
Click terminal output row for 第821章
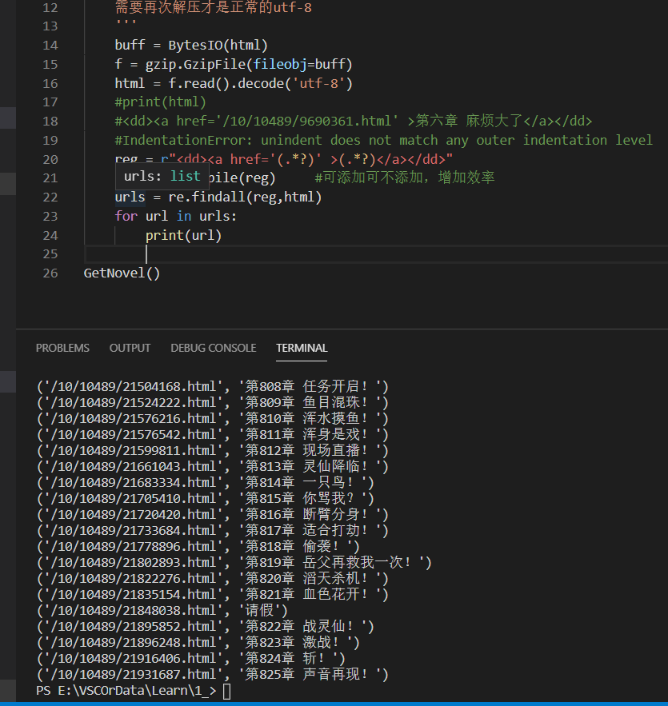point(213,594)
